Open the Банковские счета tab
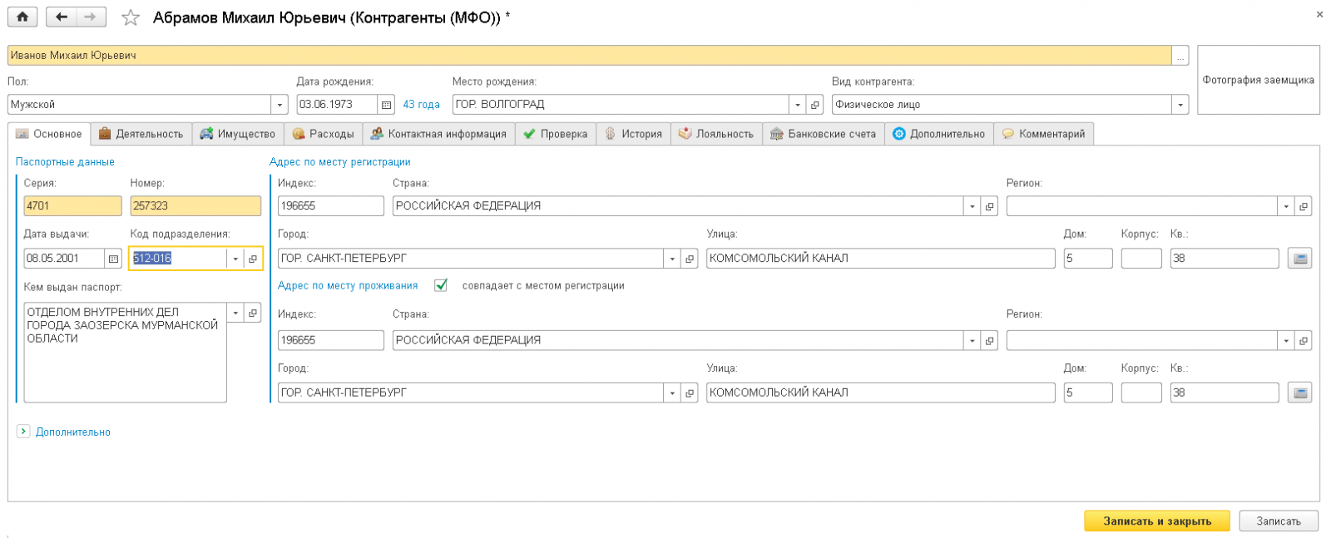Image resolution: width=1331 pixels, height=538 pixels. point(824,134)
